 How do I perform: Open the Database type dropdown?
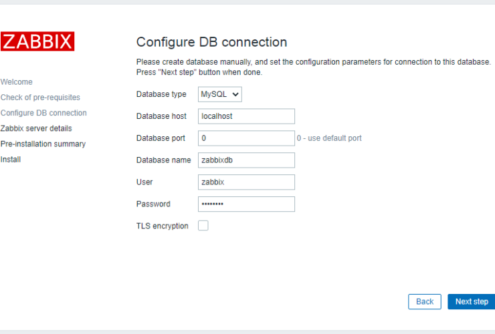coord(219,94)
